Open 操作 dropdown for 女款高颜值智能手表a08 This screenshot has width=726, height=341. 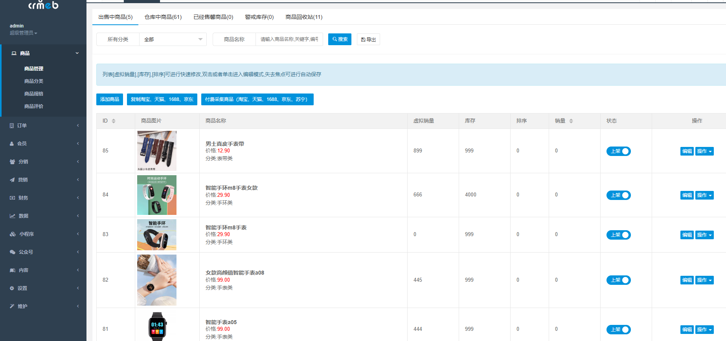(704, 280)
